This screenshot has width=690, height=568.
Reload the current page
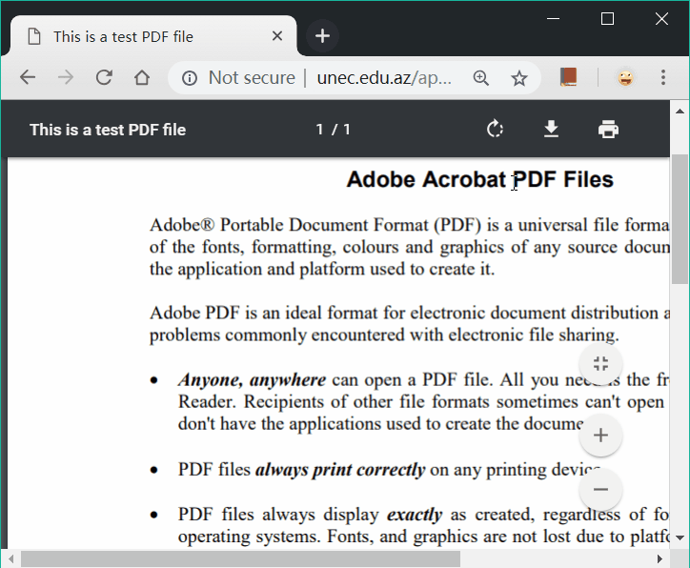tap(104, 78)
